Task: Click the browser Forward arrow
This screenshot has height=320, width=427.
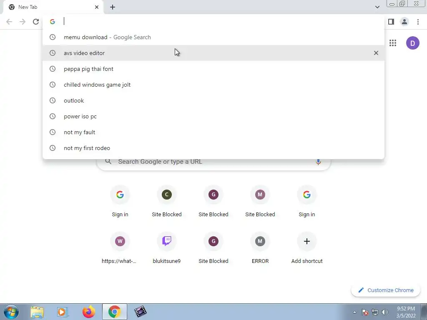Action: coord(23,22)
